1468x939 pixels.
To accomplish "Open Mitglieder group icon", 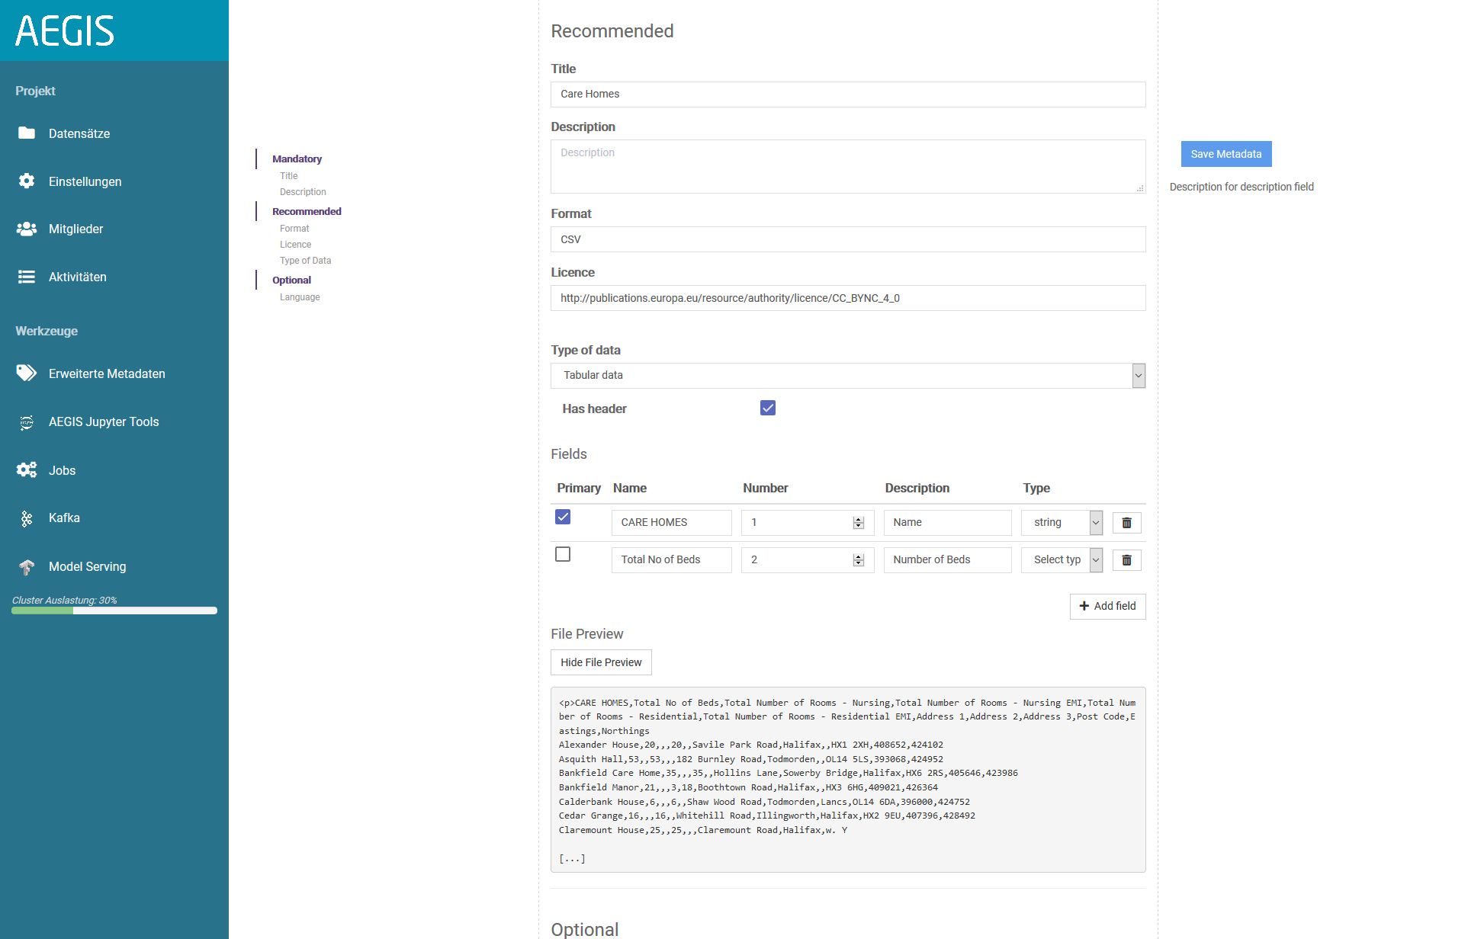I will click(27, 229).
